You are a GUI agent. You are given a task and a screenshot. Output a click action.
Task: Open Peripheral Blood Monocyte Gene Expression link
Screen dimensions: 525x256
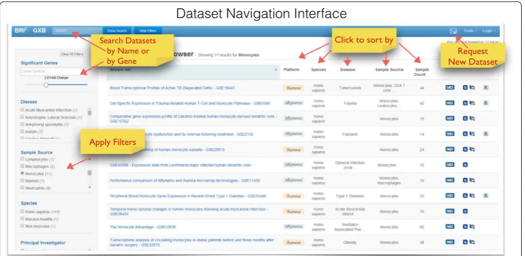click(188, 196)
